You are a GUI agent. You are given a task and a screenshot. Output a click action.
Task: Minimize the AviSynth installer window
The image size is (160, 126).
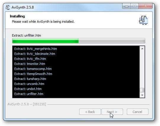pos(126,6)
